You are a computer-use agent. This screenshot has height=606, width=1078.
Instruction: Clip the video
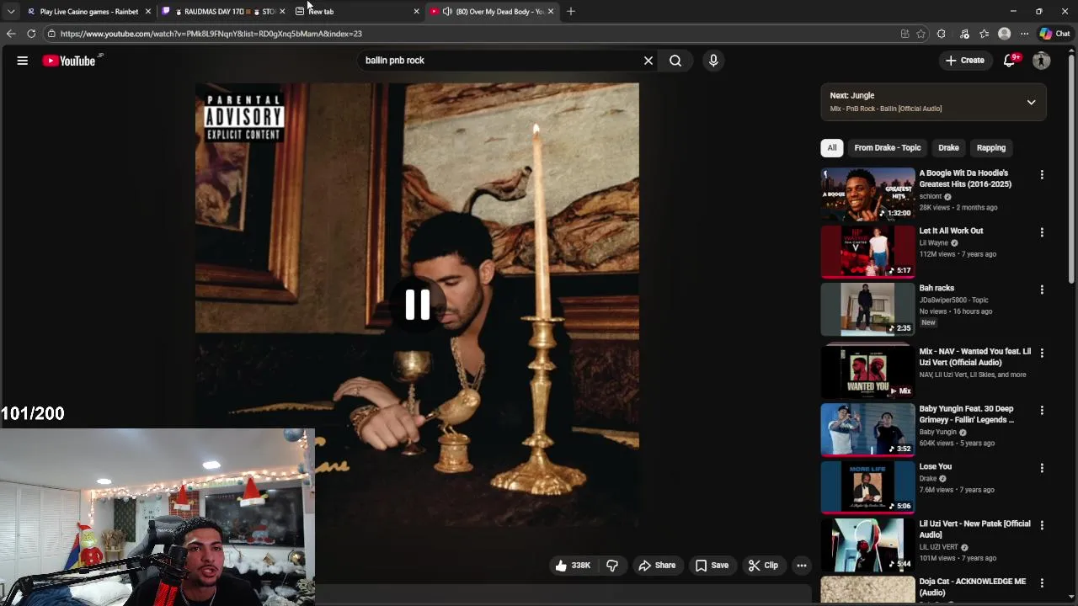(764, 566)
